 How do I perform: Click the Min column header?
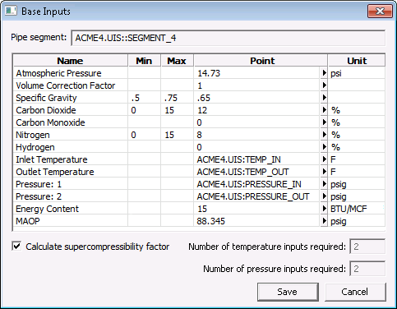(x=144, y=61)
